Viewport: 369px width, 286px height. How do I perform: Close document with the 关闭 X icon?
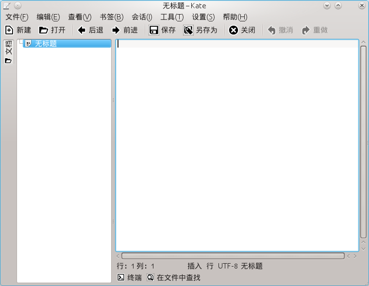click(x=234, y=30)
